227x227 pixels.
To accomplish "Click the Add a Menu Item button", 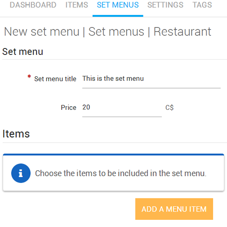I will [174, 209].
